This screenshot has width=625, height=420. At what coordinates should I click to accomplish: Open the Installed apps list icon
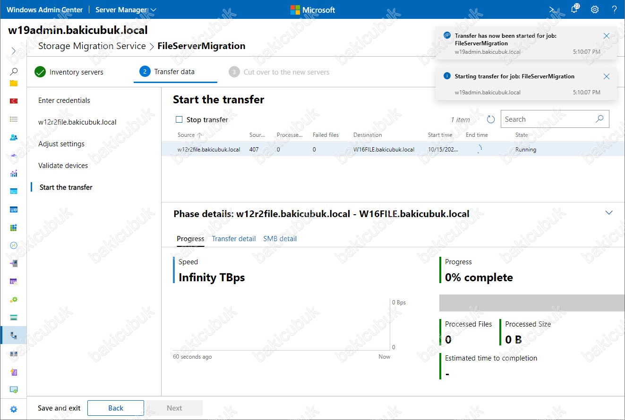click(x=14, y=119)
